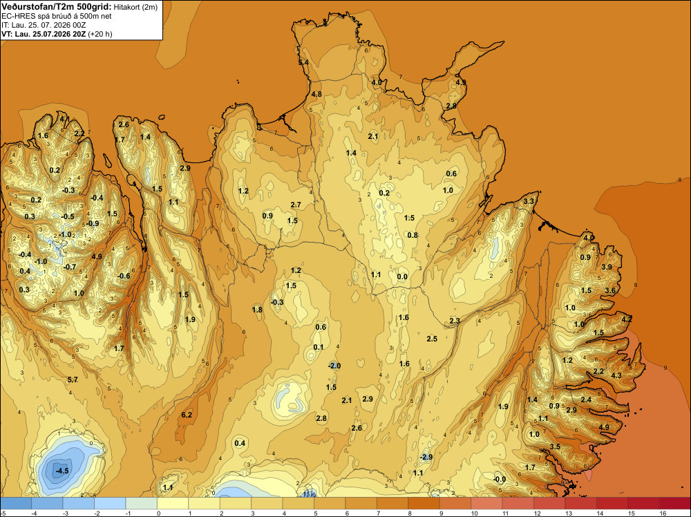Viewport: 691px width, 517px height.
Task: Click the "1.8" temperature value on the map
Action: [257, 310]
